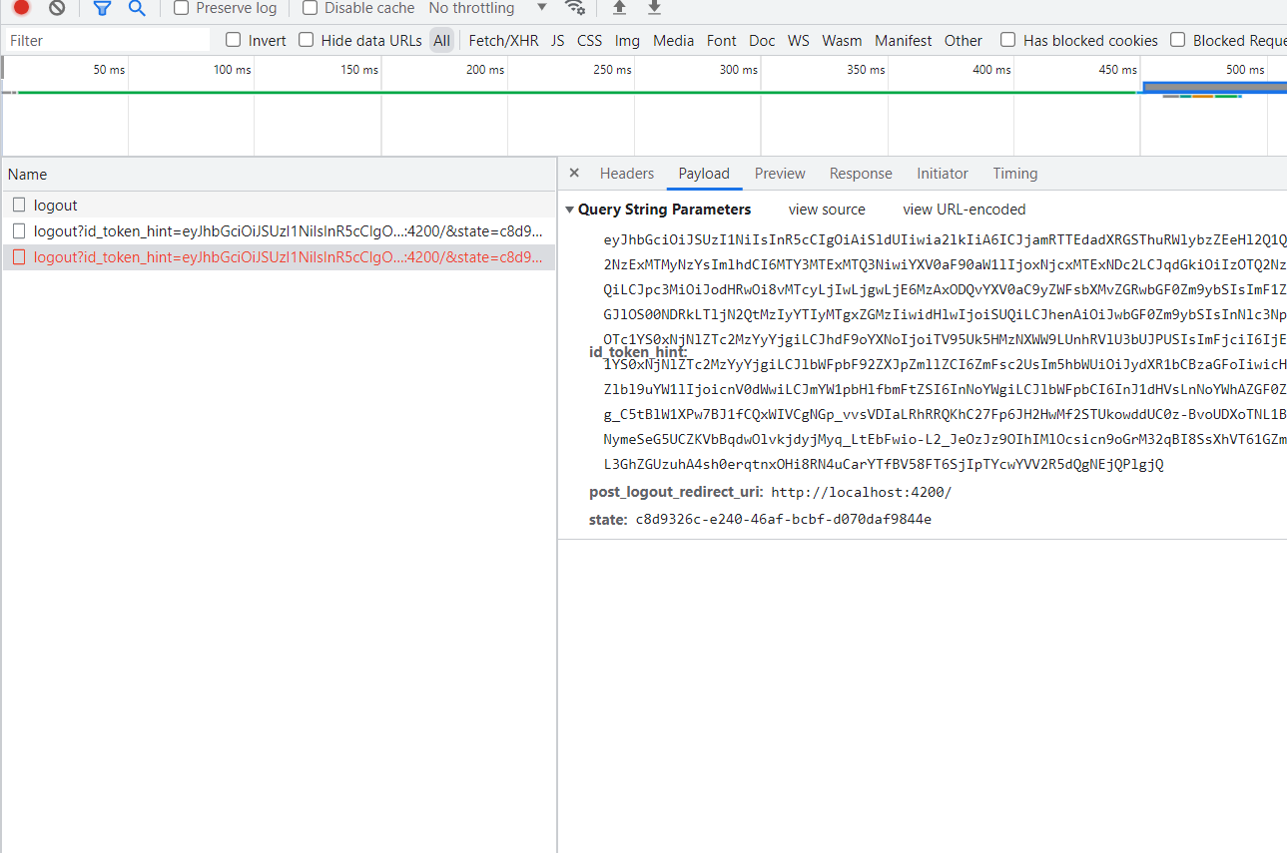Click the Name column header
Image resolution: width=1287 pixels, height=853 pixels.
pyautogui.click(x=279, y=174)
